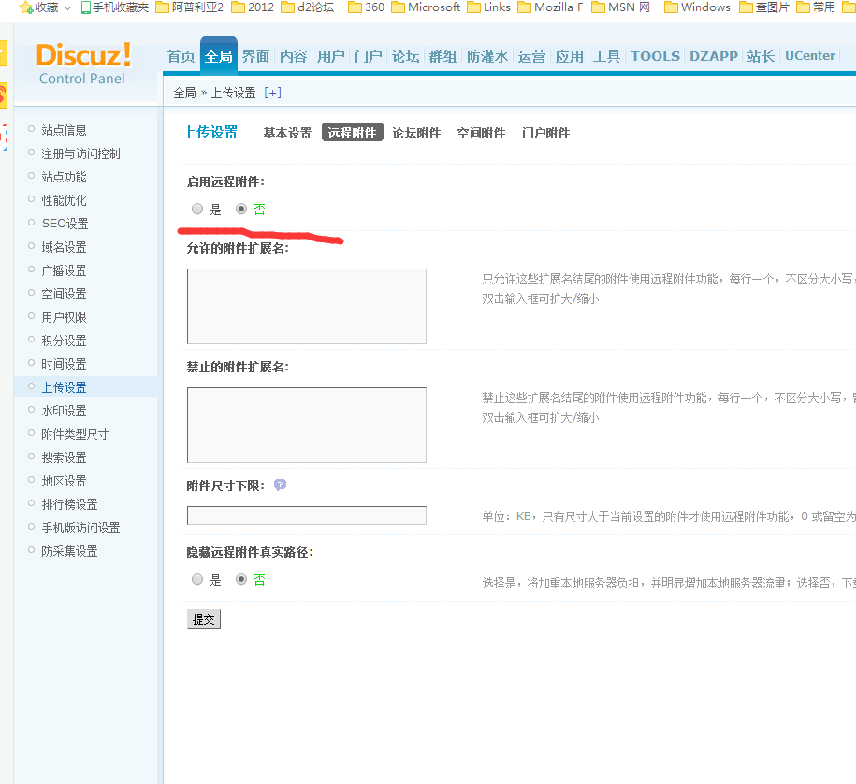The width and height of the screenshot is (856, 784).
Task: Focus the 允许的附件扩展名 text area
Action: 307,306
